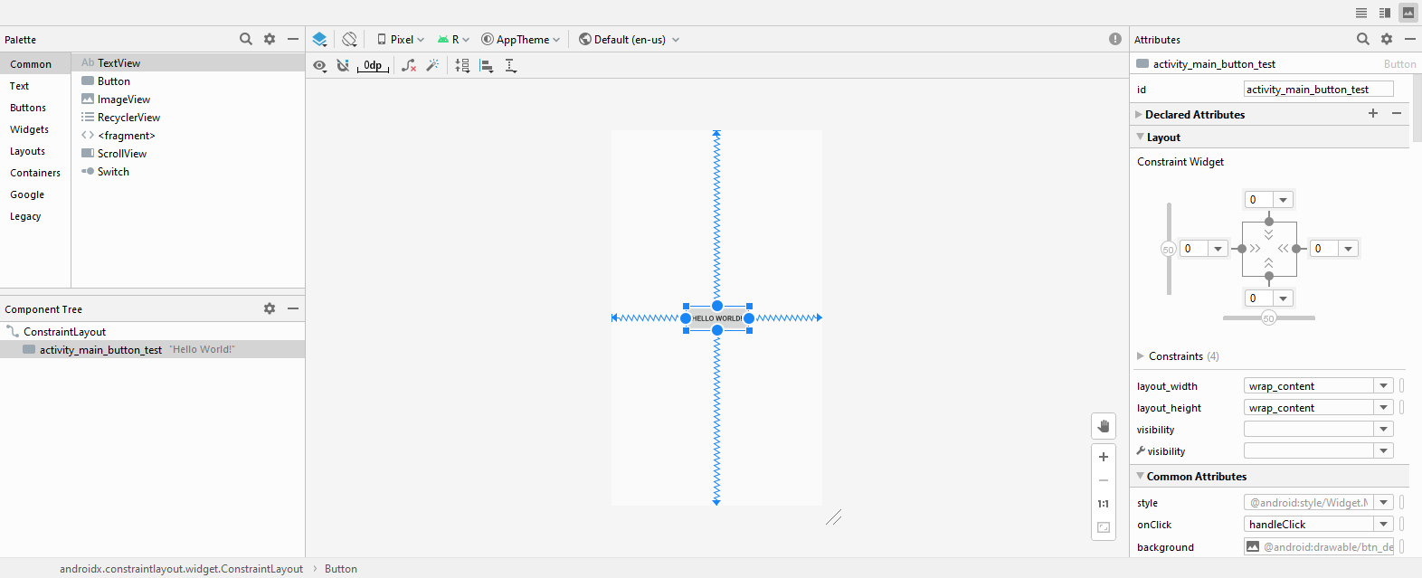1422x578 pixels.
Task: Toggle autoconnect to parent magnet icon
Action: 343,65
